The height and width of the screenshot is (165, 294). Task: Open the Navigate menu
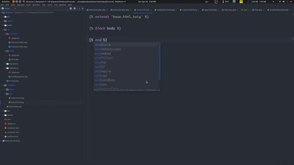[21, 5]
